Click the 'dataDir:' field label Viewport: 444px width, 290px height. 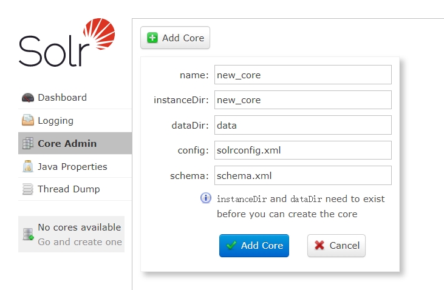tap(190, 126)
